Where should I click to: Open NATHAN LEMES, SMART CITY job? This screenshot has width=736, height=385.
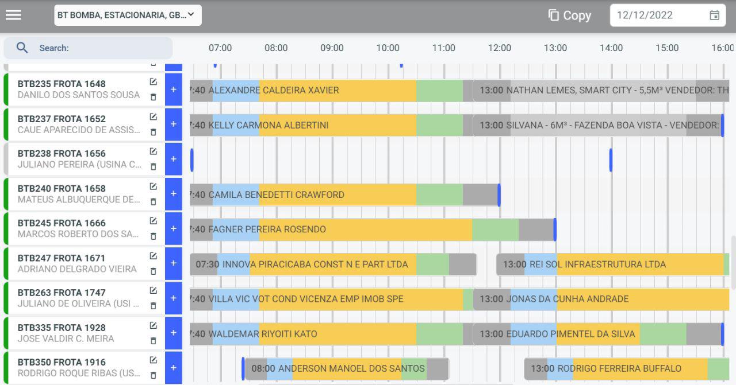(601, 91)
